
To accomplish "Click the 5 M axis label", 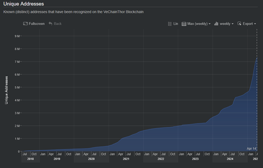I will pos(17,87).
